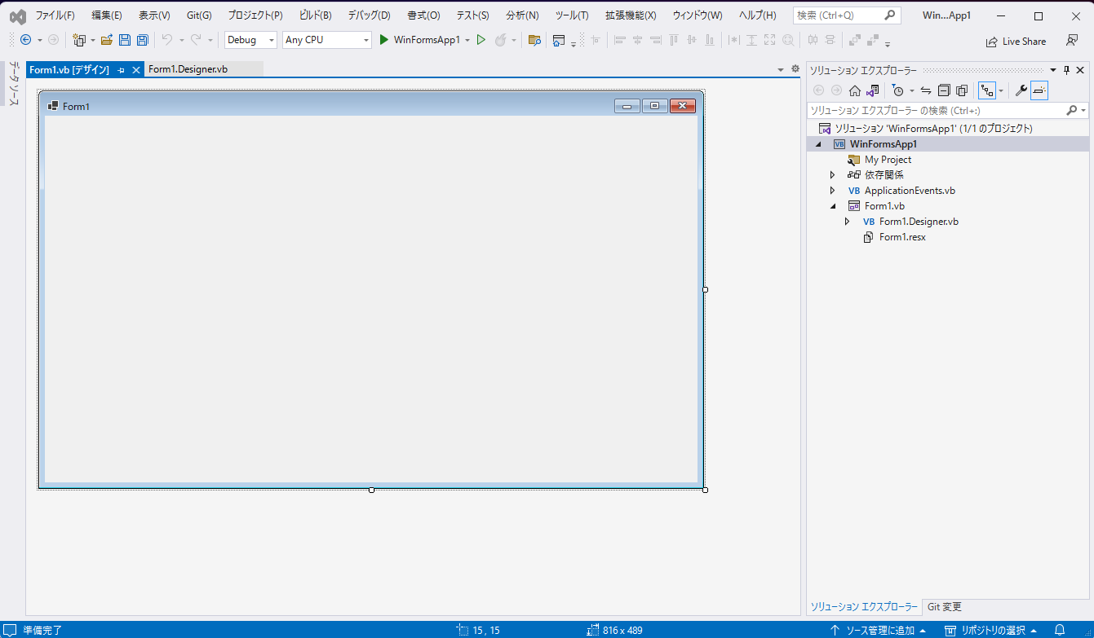Open the データソース side tab
This screenshot has width=1094, height=638.
click(x=14, y=84)
